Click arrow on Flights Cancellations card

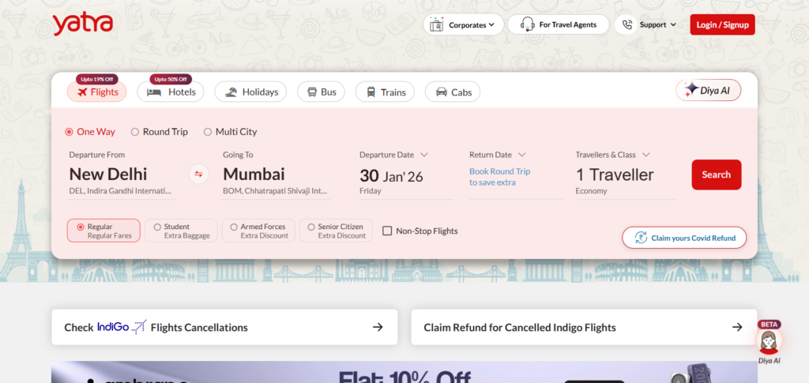[378, 327]
